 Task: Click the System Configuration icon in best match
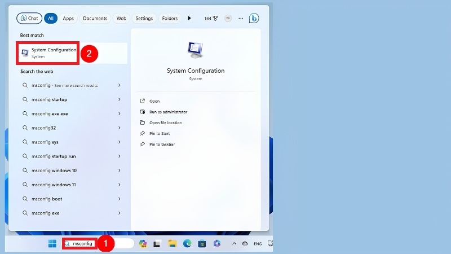25,53
